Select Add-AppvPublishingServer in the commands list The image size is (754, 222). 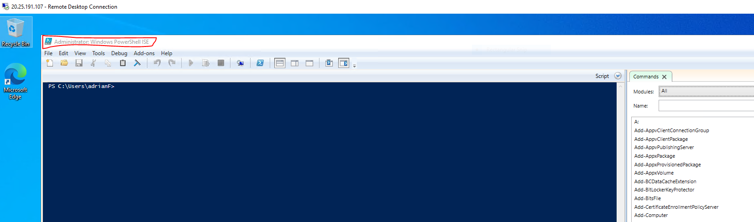point(664,147)
